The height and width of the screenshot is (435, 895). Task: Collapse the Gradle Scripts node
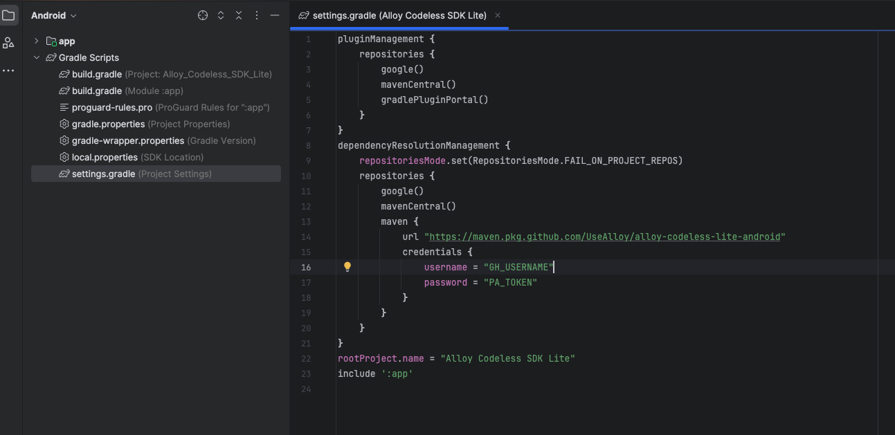pos(37,57)
